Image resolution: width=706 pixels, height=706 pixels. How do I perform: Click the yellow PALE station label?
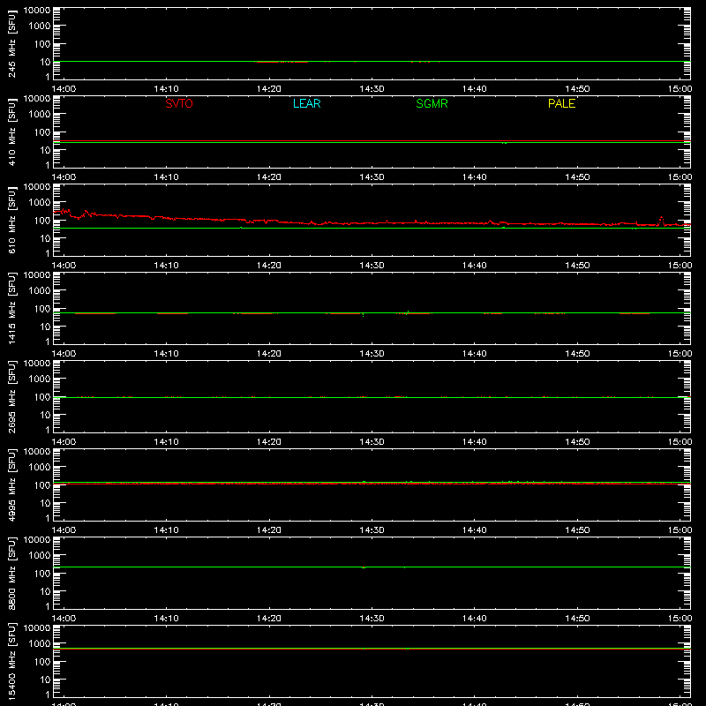561,103
